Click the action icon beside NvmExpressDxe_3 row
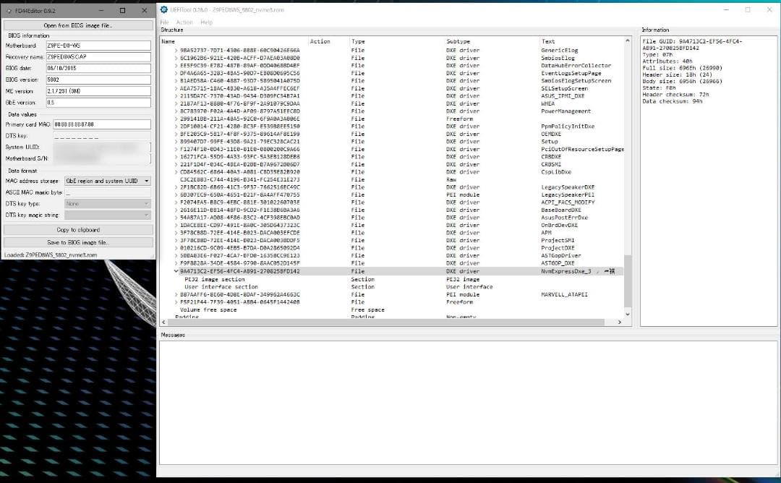Viewport: 781px width, 483px height. (x=611, y=270)
